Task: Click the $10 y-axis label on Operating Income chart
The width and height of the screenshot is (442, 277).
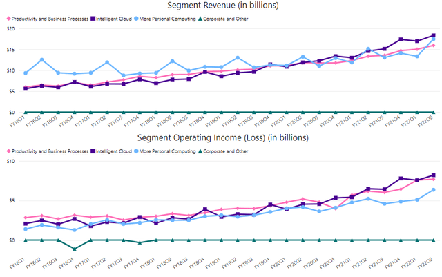Action: [x=10, y=161]
